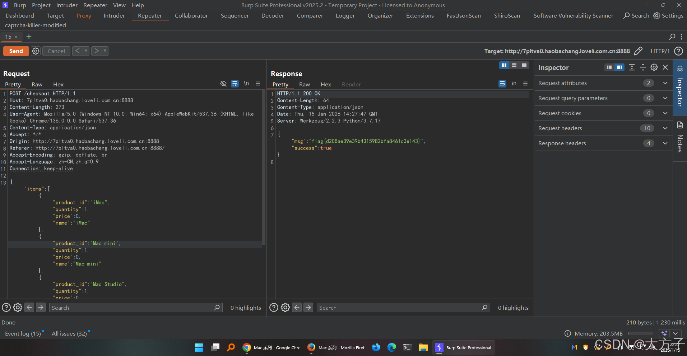The width and height of the screenshot is (687, 356).
Task: Jump to next Response search match
Action: tap(308, 308)
